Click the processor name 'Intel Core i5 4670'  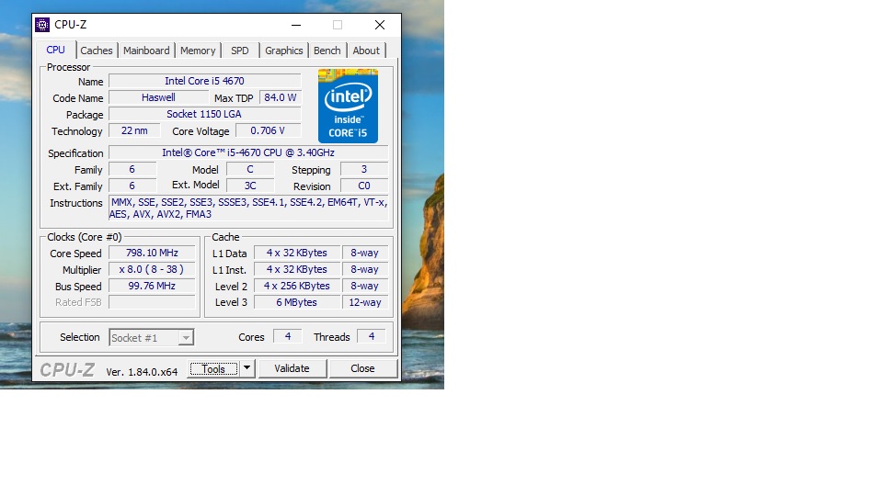[204, 81]
